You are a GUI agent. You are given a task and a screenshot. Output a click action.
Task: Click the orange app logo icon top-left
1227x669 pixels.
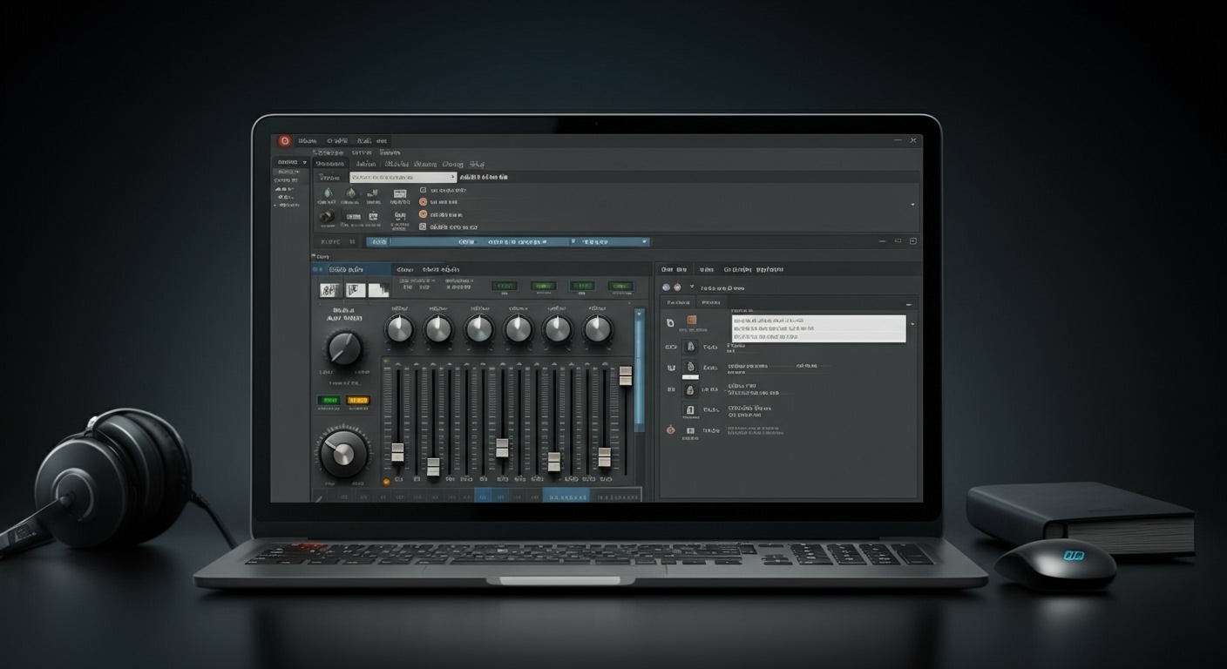point(285,139)
